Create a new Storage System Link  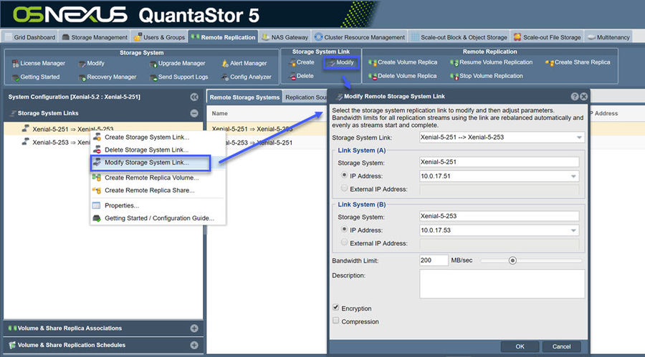coord(302,62)
